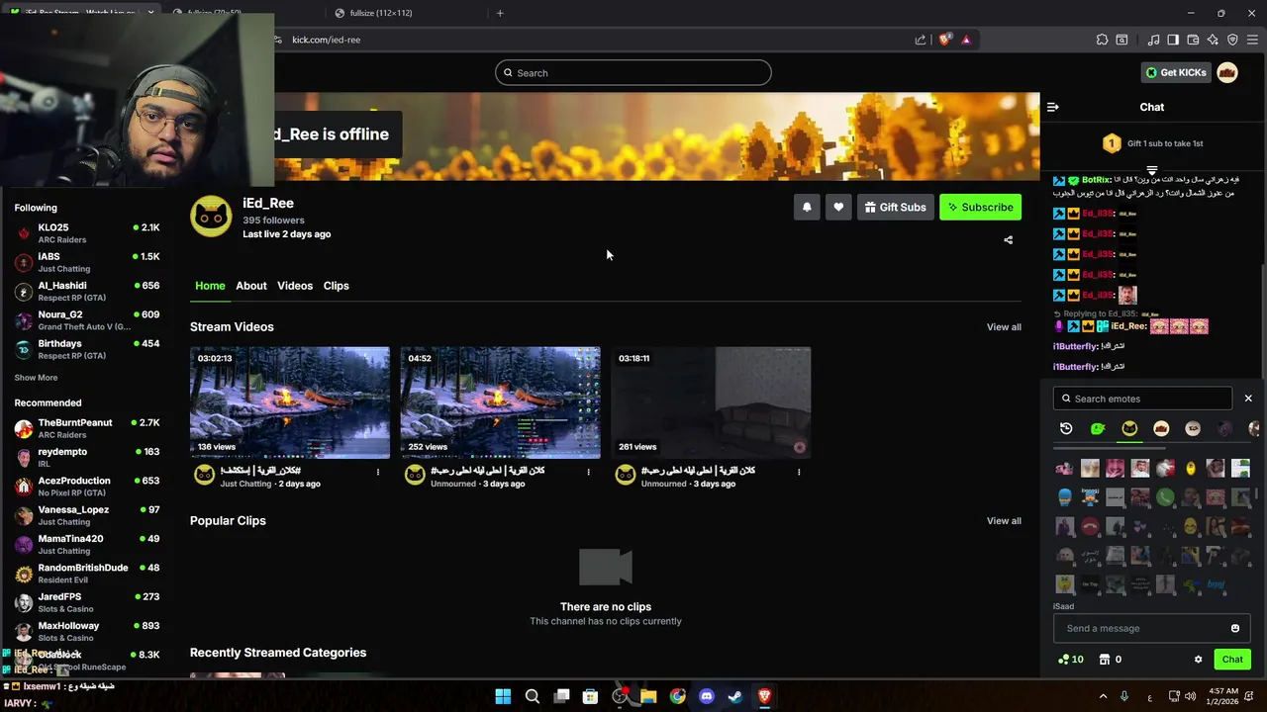
Task: Click the green phone emote
Action: coord(1165,497)
